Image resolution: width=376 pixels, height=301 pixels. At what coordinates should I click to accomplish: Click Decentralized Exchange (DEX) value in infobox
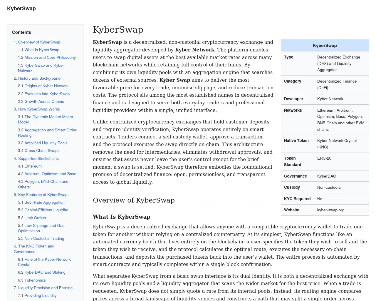coord(338,63)
